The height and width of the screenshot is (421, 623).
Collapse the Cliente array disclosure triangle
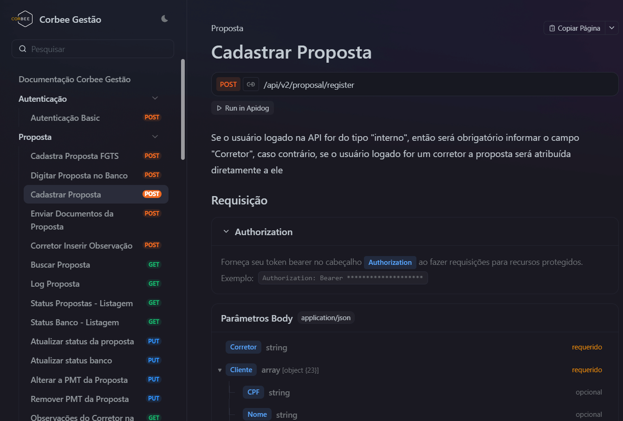tap(220, 370)
